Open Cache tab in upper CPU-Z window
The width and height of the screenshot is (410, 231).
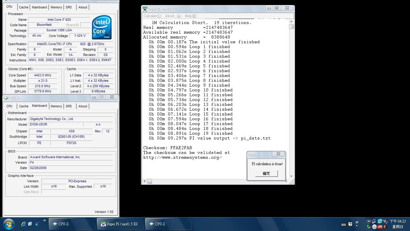[x=24, y=7]
